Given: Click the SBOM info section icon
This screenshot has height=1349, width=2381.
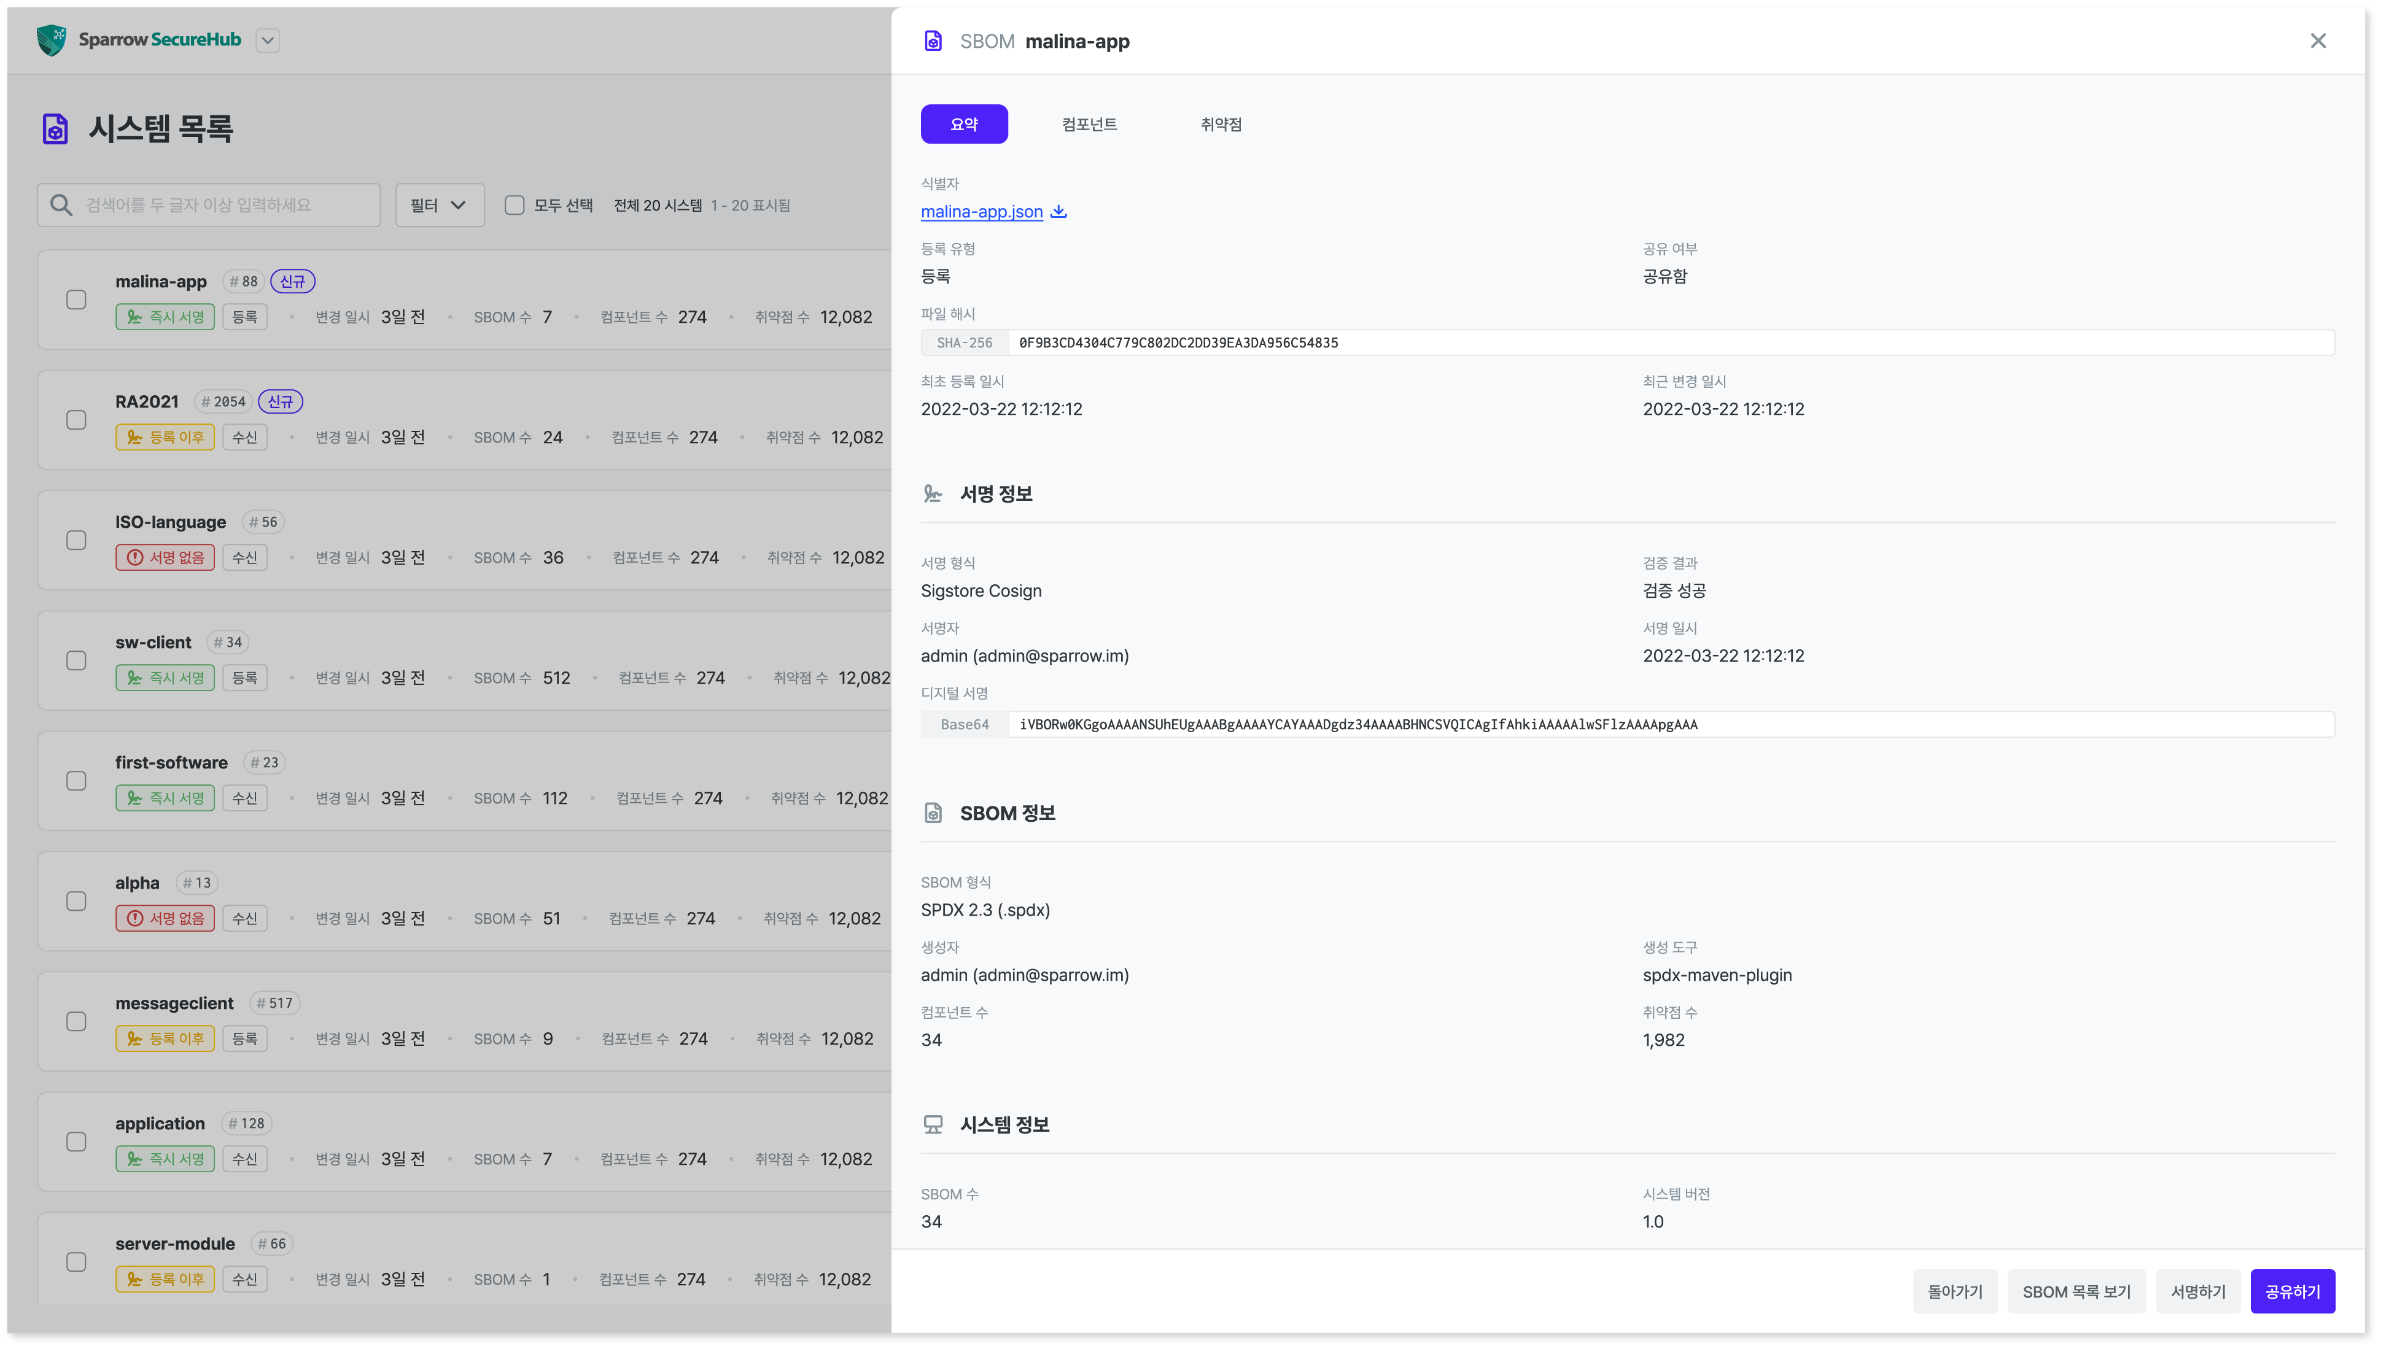Looking at the screenshot, I should 933,813.
